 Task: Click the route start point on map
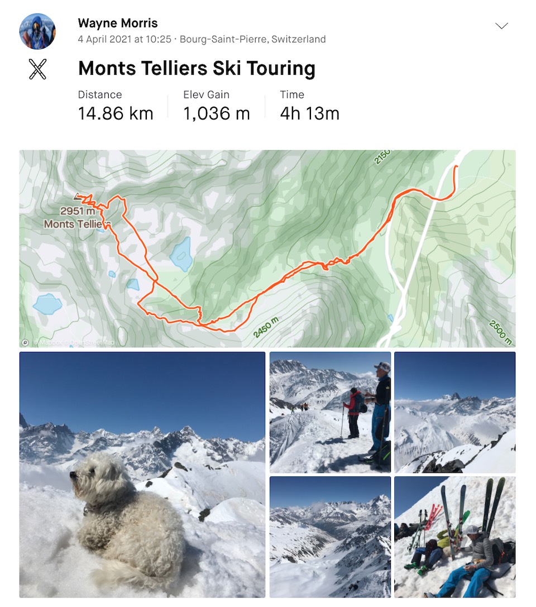pyautogui.click(x=456, y=166)
